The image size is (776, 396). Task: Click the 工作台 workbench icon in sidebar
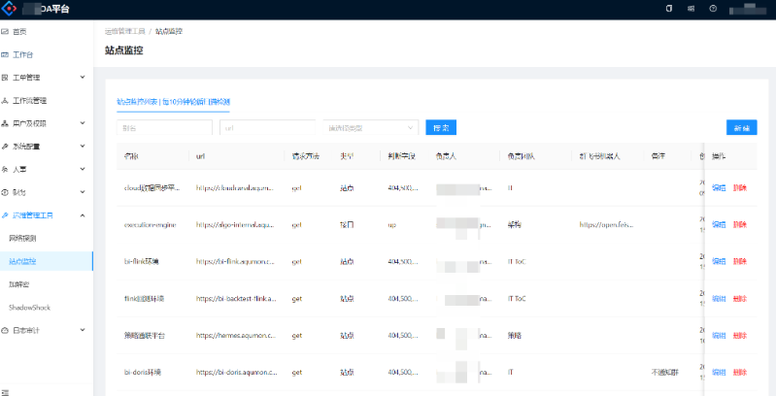pos(6,55)
